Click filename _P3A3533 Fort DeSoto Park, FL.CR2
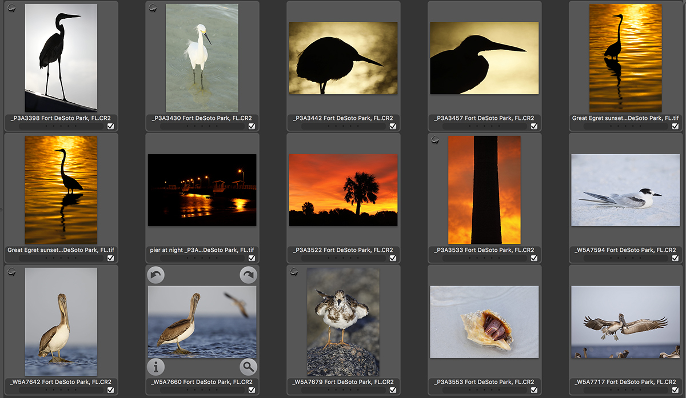The width and height of the screenshot is (686, 398). 484,250
